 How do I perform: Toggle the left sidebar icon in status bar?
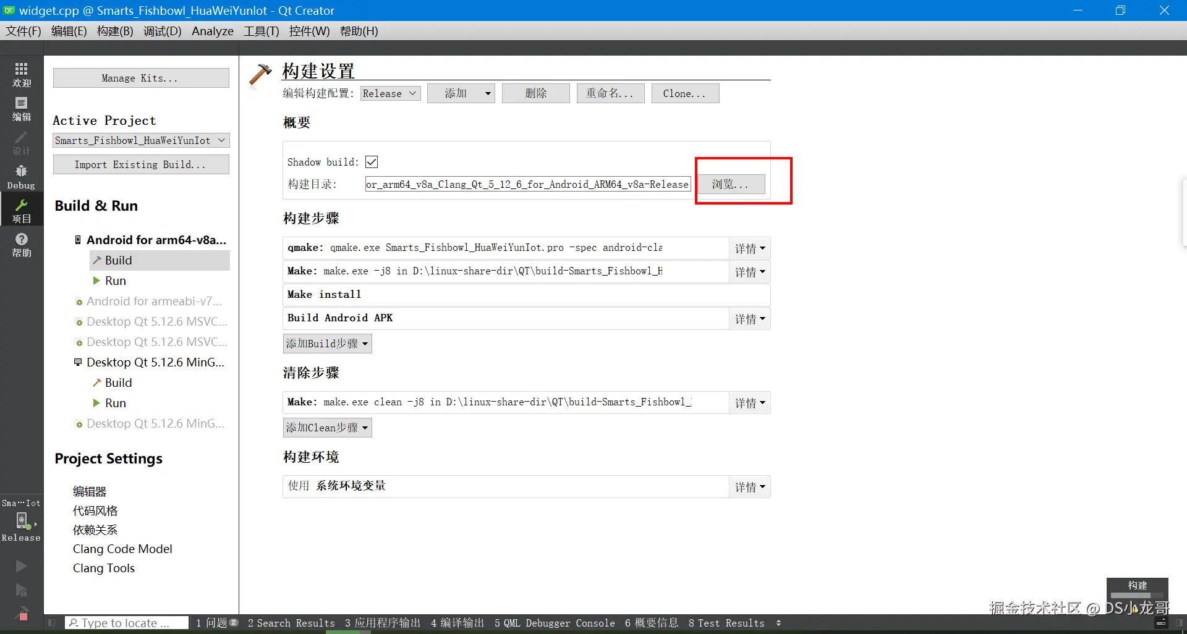52,623
